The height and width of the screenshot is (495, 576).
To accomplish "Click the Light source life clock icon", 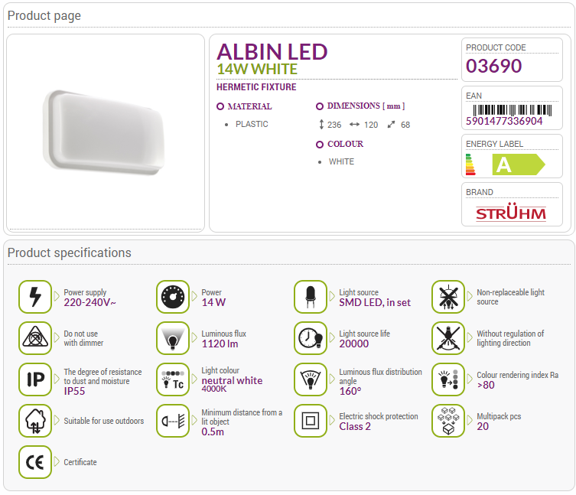I will tap(311, 337).
